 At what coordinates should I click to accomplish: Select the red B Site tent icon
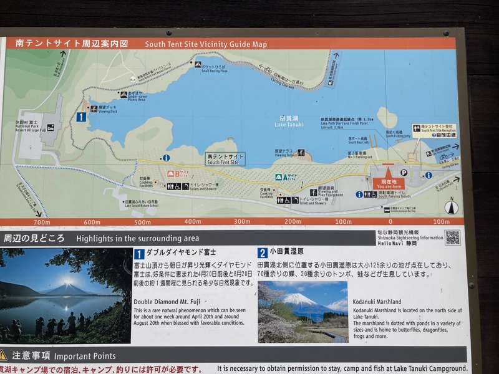point(171,174)
